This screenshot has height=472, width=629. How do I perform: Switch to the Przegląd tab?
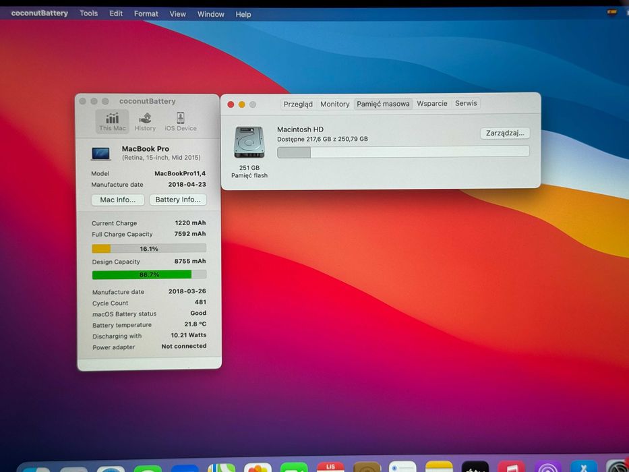tap(298, 104)
